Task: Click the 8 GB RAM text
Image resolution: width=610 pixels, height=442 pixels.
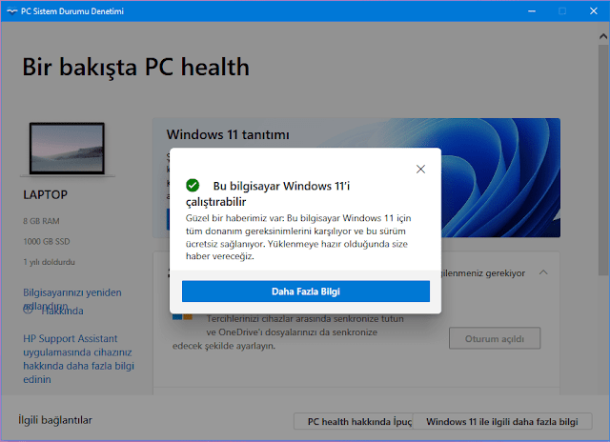Action: coord(41,221)
